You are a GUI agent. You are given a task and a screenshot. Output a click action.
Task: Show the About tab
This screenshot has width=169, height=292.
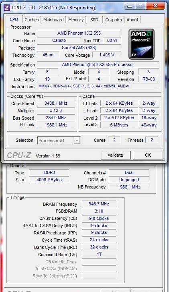click(x=132, y=20)
